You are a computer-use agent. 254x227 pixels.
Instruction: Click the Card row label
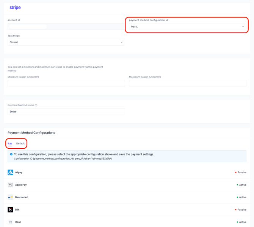[18, 222]
